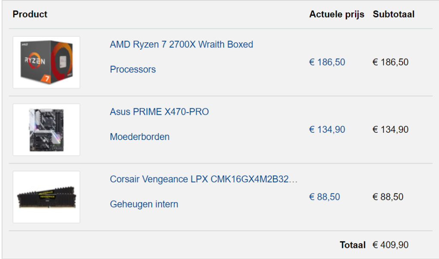Click the Geheugen intern category link

[x=144, y=204]
